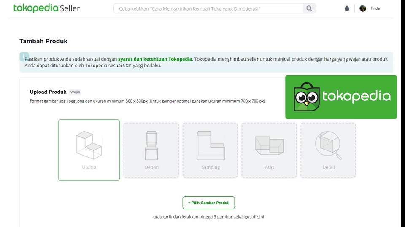This screenshot has width=405, height=227.
Task: Click the 'atau tarik dan letakkan' hint text
Action: (x=209, y=217)
